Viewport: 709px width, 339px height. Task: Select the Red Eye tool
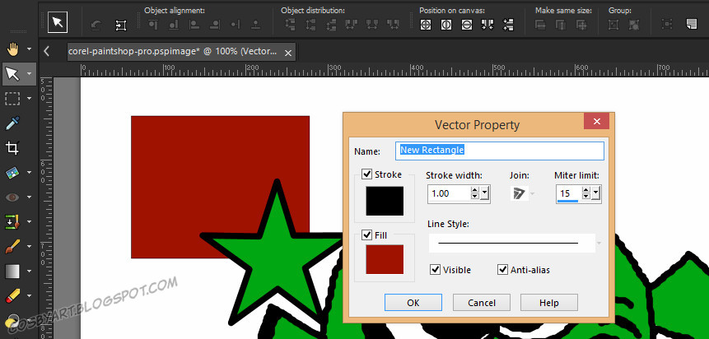click(x=12, y=197)
